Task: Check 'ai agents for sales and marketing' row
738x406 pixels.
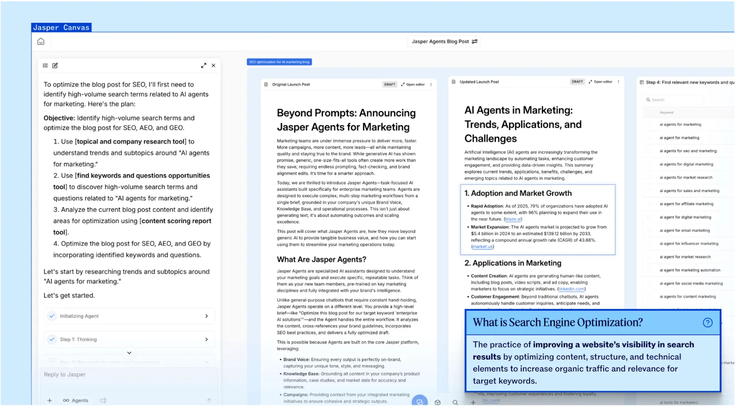Action: click(x=649, y=191)
